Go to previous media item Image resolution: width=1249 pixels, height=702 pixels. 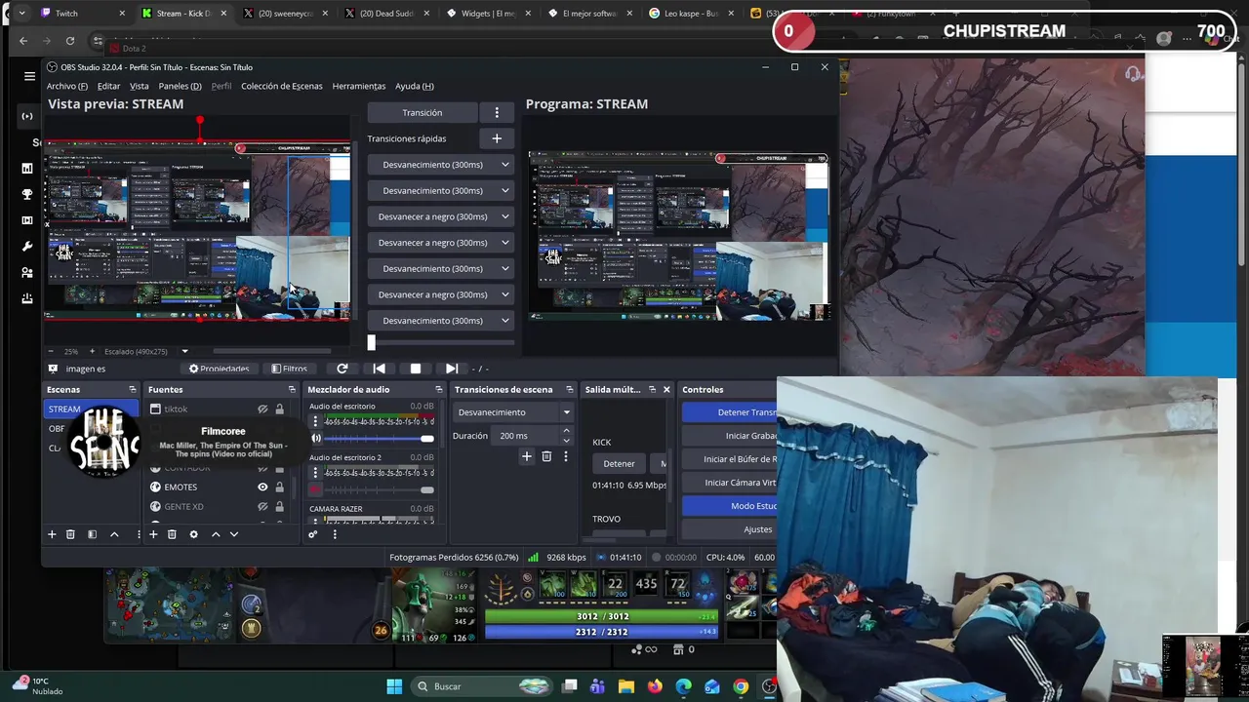[379, 369]
